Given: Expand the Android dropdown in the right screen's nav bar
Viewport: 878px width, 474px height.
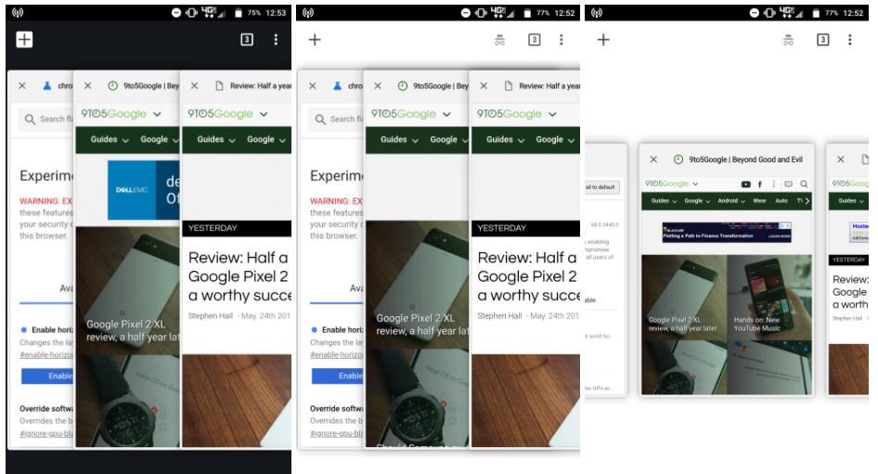Looking at the screenshot, I should pyautogui.click(x=731, y=201).
